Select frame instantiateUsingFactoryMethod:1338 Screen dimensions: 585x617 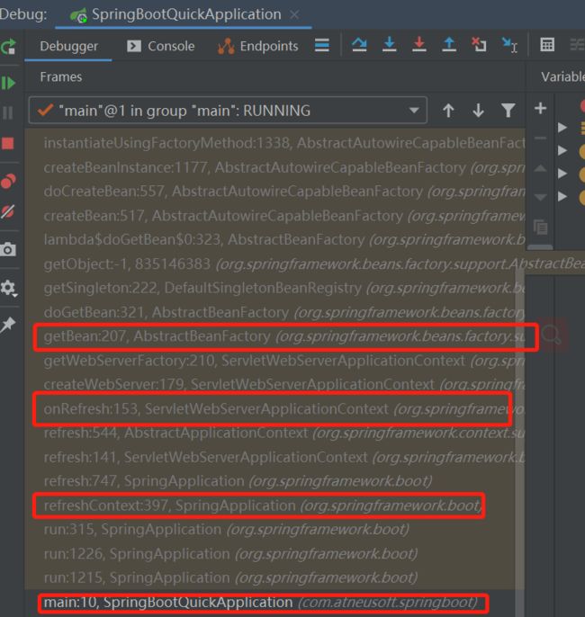pyautogui.click(x=275, y=143)
